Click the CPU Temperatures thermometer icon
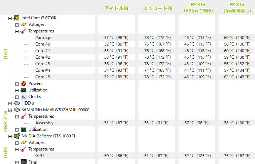255x164 pixels. coord(24,31)
